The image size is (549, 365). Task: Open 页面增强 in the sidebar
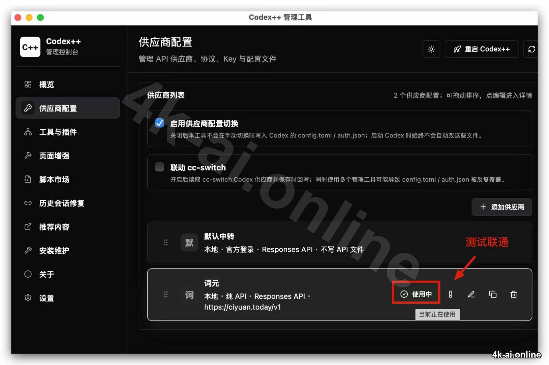coord(68,155)
